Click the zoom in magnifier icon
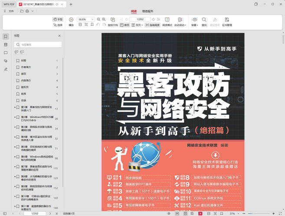Viewport: 285px width, 216px height. tap(104, 19)
